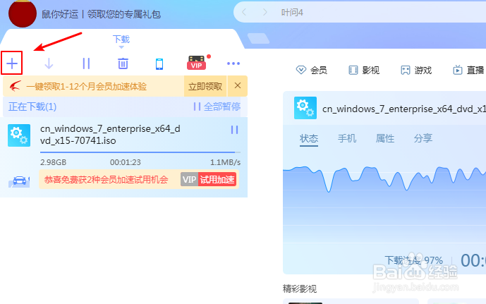
Task: Click the gear file icon in download list
Action: [x=19, y=135]
